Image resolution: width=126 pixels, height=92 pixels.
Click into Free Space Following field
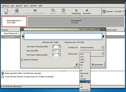click(56, 55)
